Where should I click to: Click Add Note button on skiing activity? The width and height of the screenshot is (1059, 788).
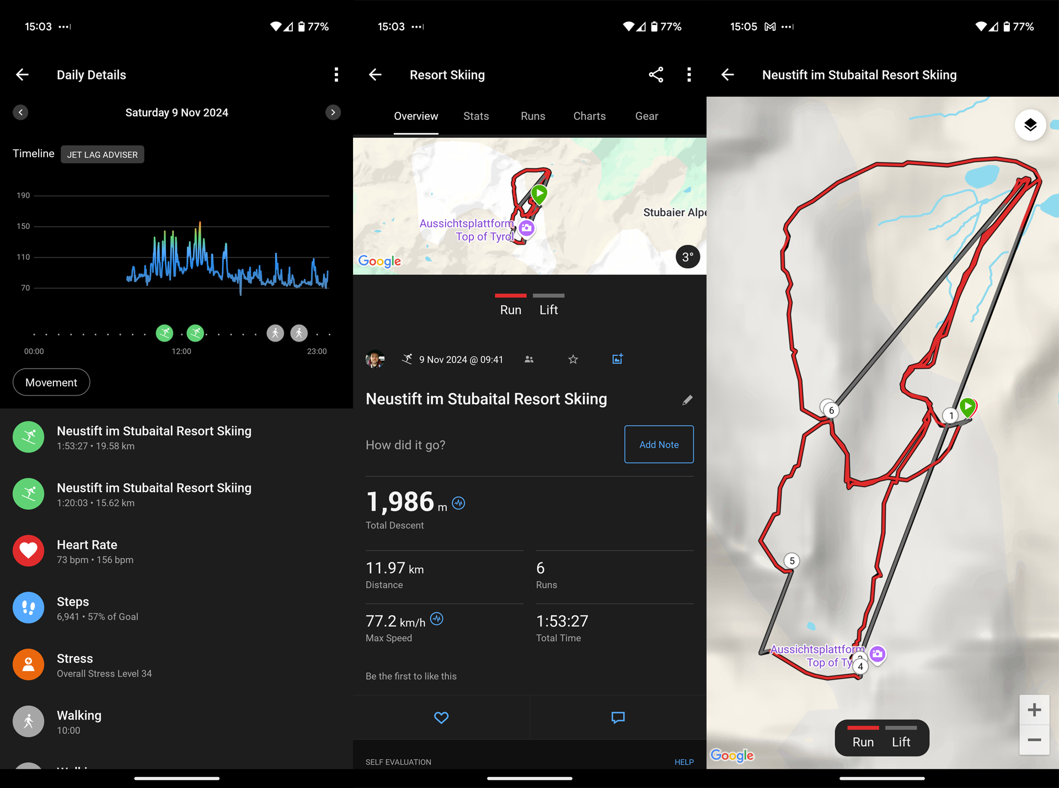tap(659, 444)
